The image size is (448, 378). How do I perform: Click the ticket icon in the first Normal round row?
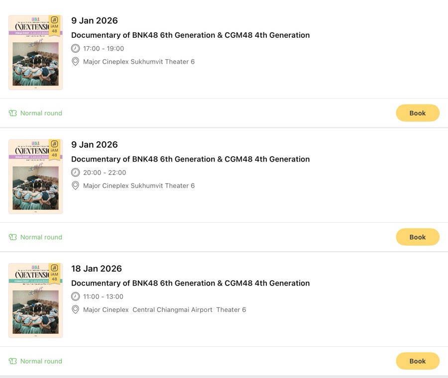click(13, 113)
